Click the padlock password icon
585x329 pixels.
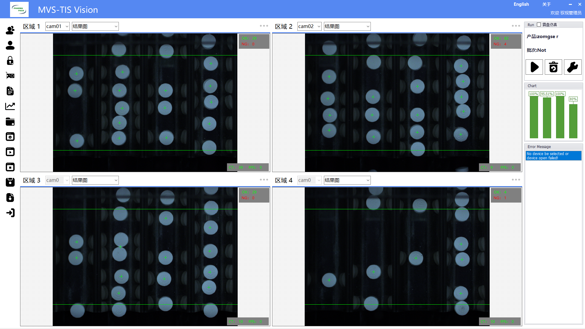coord(10,61)
